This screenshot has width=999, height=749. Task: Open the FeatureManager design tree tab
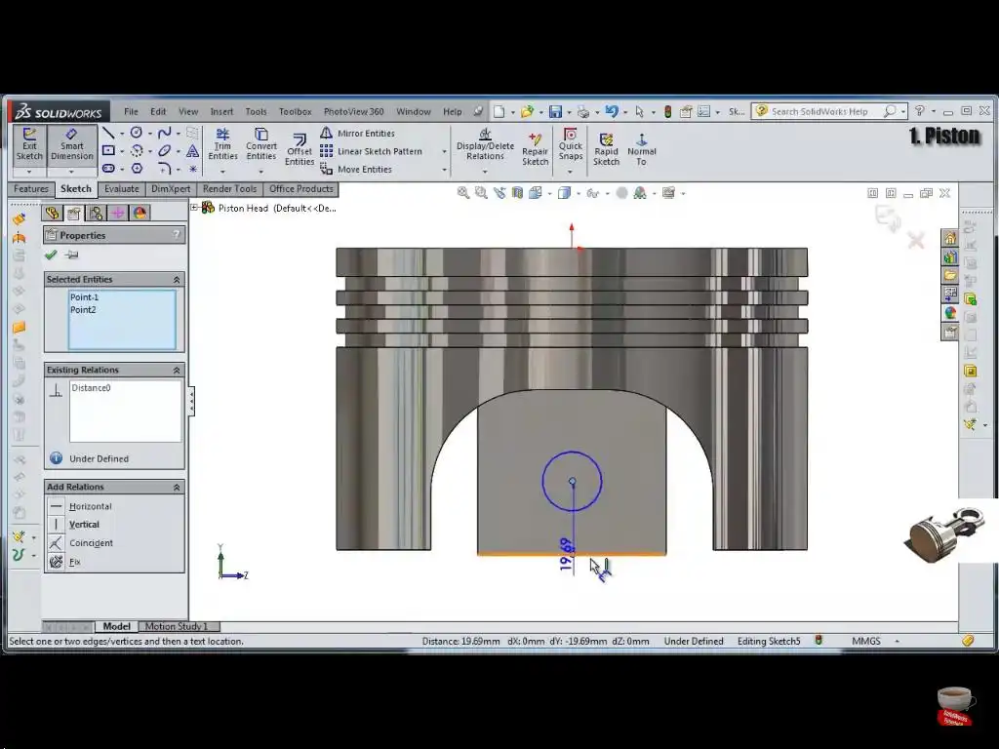click(53, 213)
